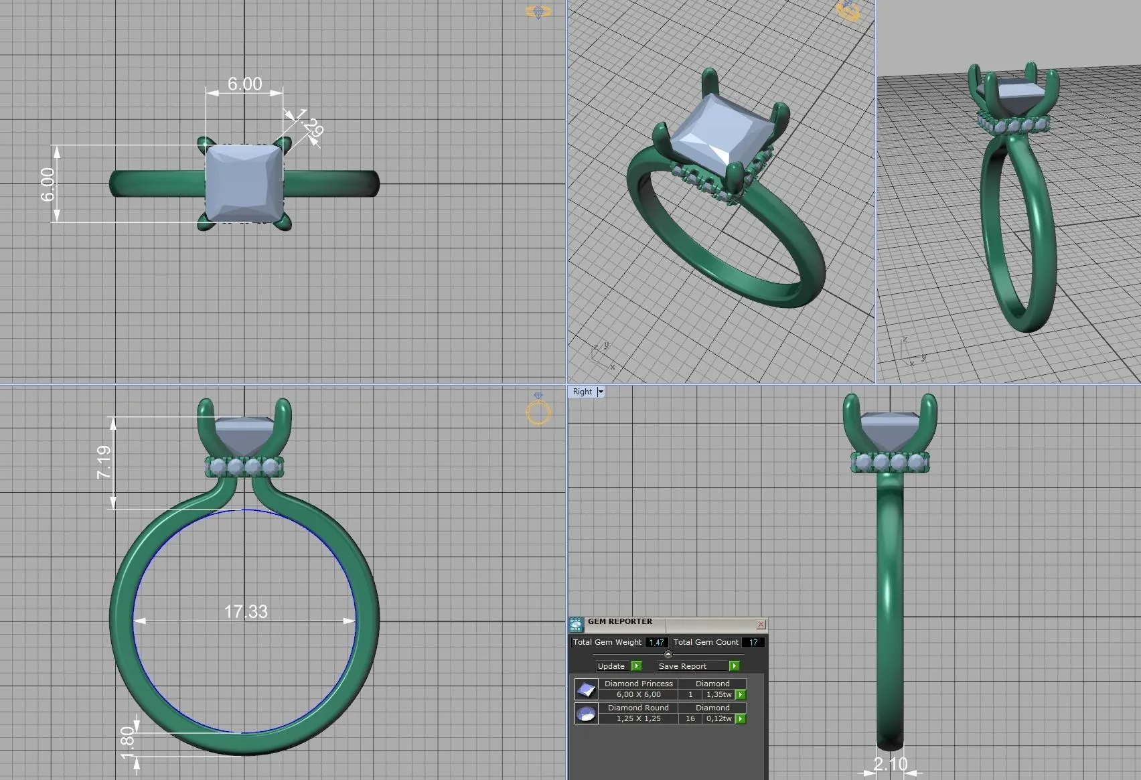Click the green arrow on the Diamond Princess row
The image size is (1141, 780).
(x=741, y=695)
